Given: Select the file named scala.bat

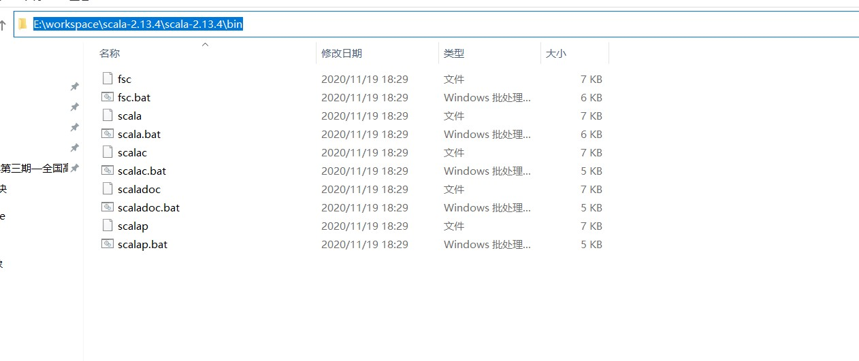Looking at the screenshot, I should [139, 134].
